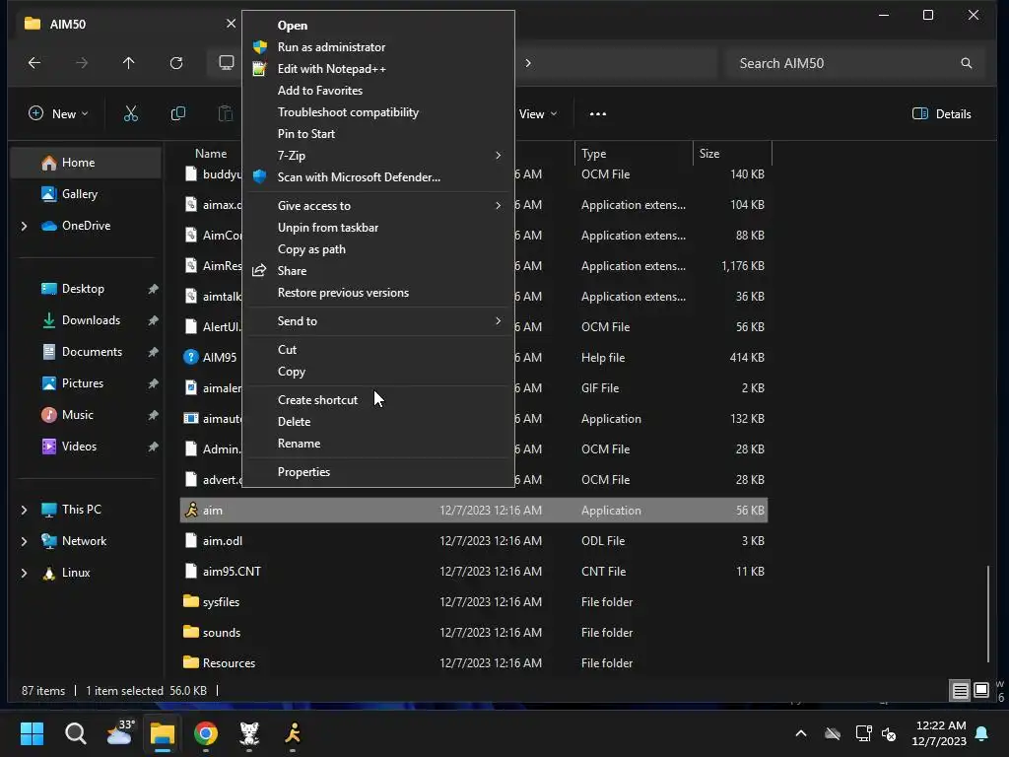1009x757 pixels.
Task: Click the Up directory arrow
Action: 129,63
